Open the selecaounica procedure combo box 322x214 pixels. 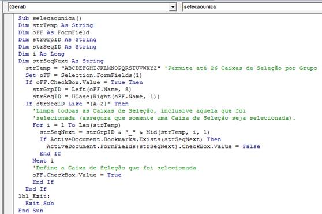(252, 7)
